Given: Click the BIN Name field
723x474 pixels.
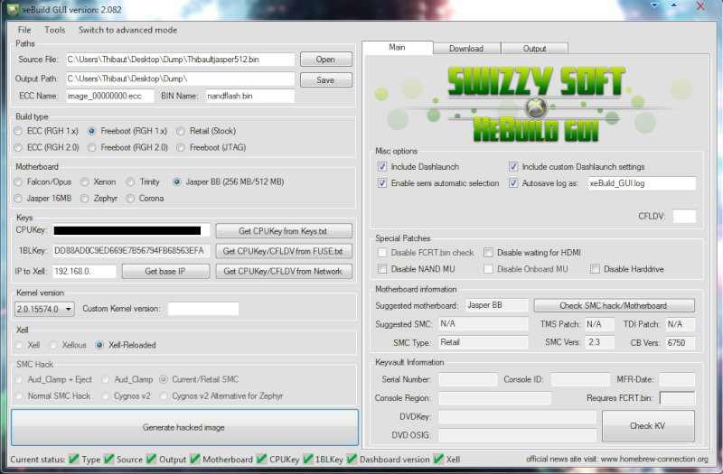Looking at the screenshot, I should (x=250, y=96).
